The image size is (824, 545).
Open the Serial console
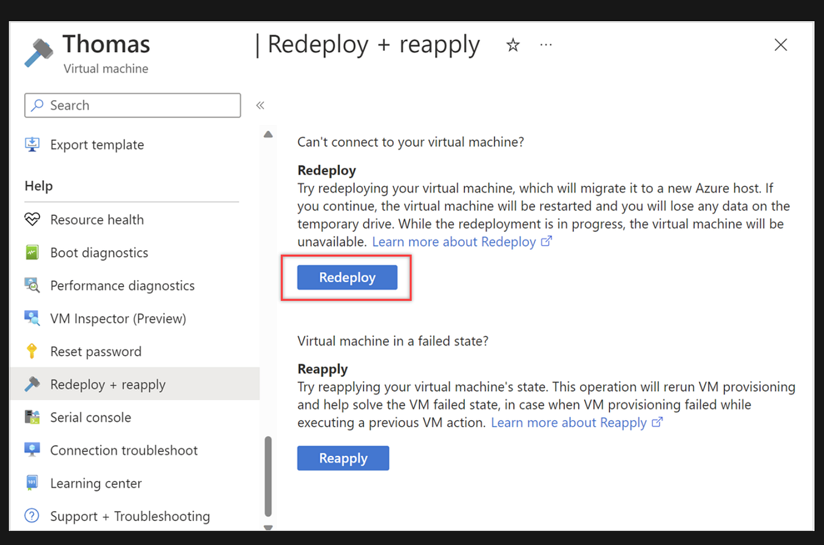point(90,417)
